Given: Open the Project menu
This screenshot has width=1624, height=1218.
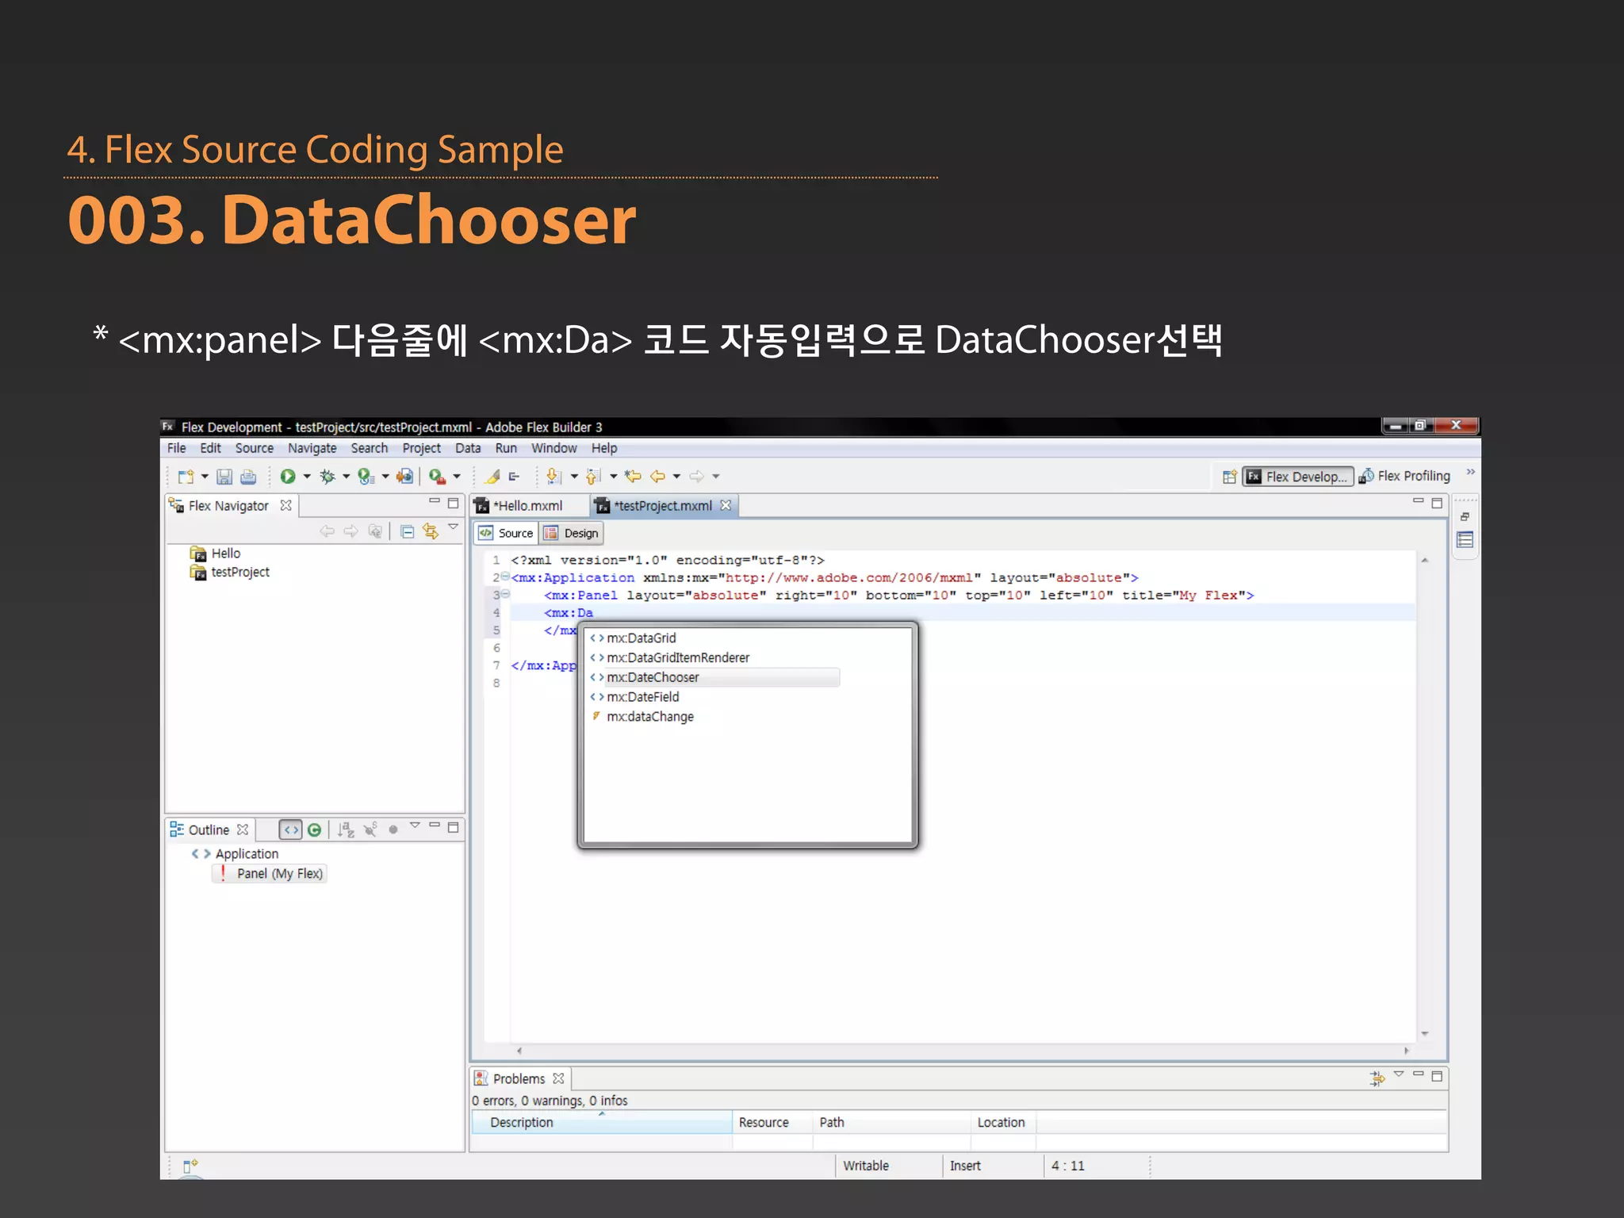Looking at the screenshot, I should [x=421, y=449].
